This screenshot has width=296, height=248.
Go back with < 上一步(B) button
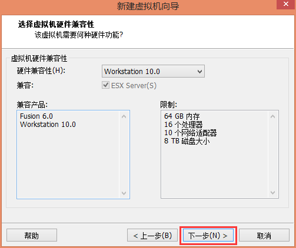click(152, 235)
